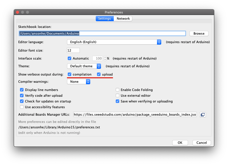Expand the Theme dropdown menu
Viewport: 228px width, 165px height.
click(x=84, y=66)
